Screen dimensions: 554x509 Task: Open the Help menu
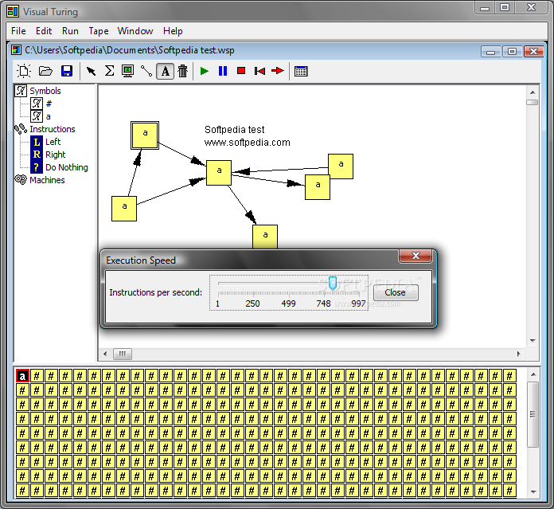[173, 31]
